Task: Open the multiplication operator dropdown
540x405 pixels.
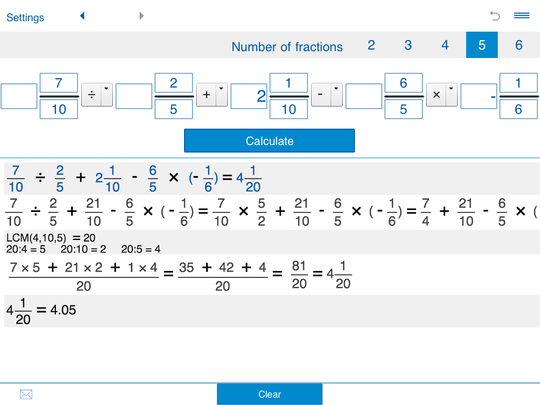Action: tap(451, 89)
